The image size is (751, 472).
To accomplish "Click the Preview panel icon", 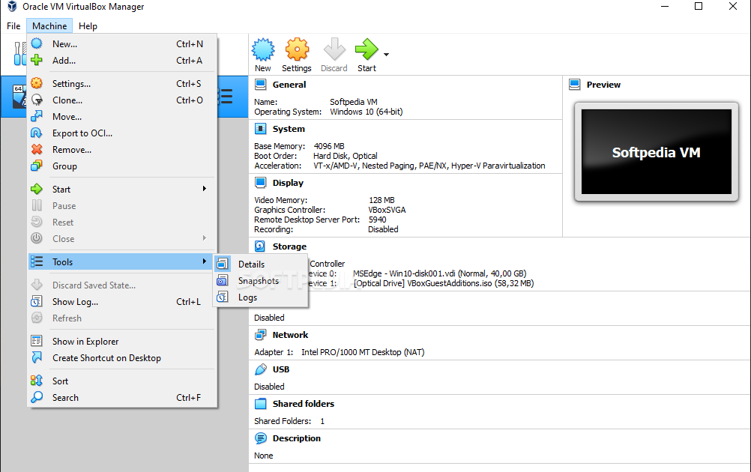I will (x=574, y=85).
